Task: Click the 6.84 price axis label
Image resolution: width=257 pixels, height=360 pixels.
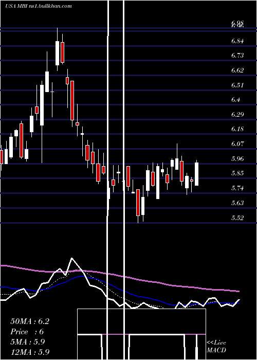Action: (237, 41)
